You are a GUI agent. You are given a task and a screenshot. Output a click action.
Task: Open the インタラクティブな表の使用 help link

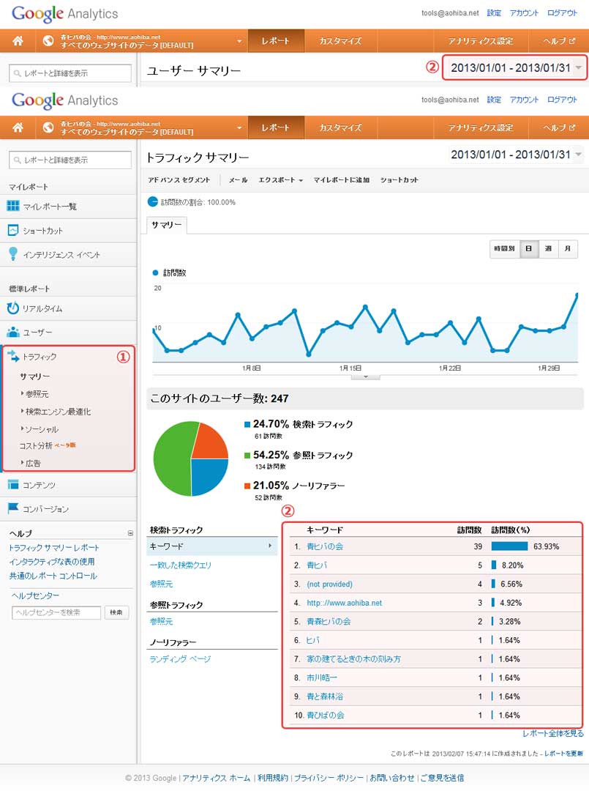point(52,562)
